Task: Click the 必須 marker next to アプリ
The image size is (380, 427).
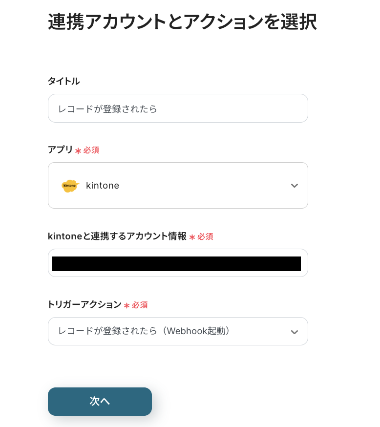Action: (x=91, y=150)
